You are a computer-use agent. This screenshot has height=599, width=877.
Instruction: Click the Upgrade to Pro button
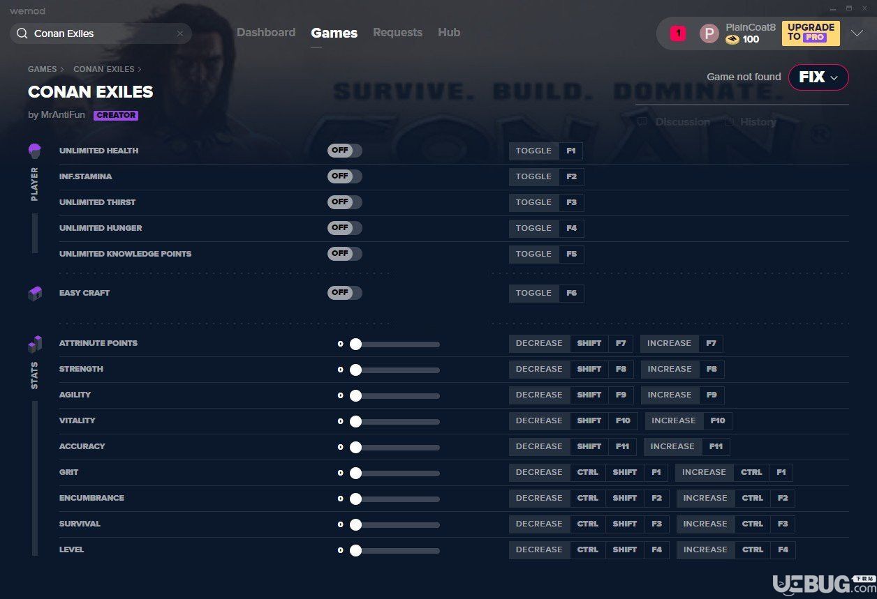(x=811, y=33)
